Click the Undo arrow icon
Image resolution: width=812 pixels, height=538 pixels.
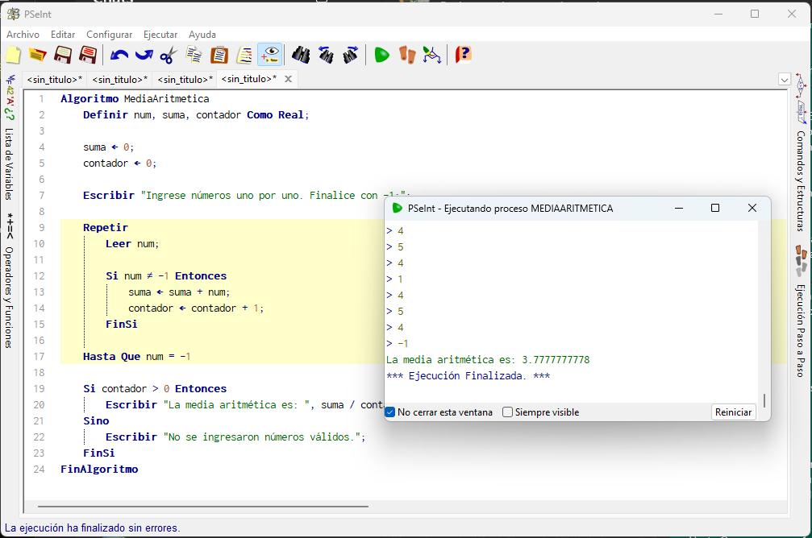[x=119, y=55]
